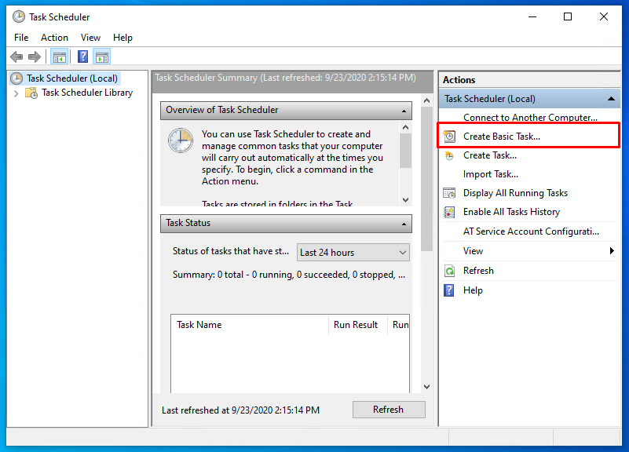The width and height of the screenshot is (629, 452).
Task: Click overview text scrollbar up arrow
Action: pyautogui.click(x=405, y=127)
